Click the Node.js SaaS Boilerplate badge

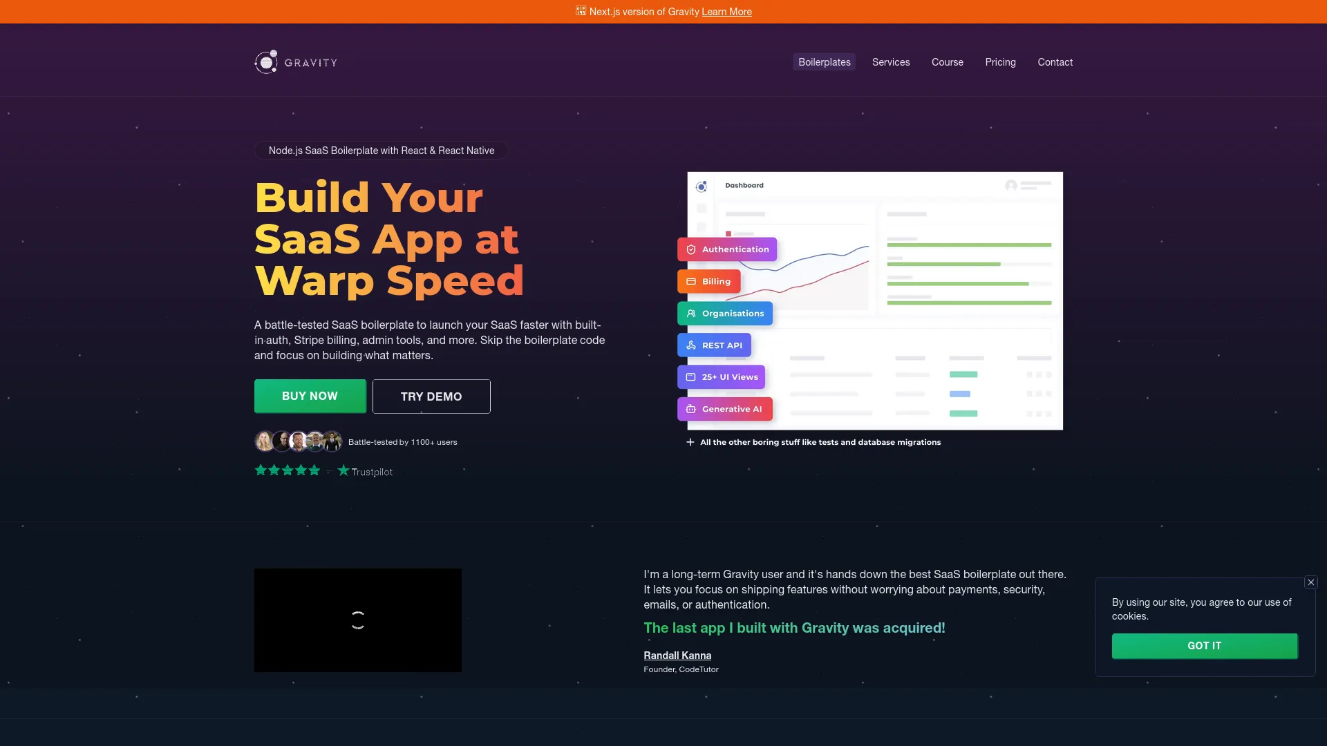(382, 151)
